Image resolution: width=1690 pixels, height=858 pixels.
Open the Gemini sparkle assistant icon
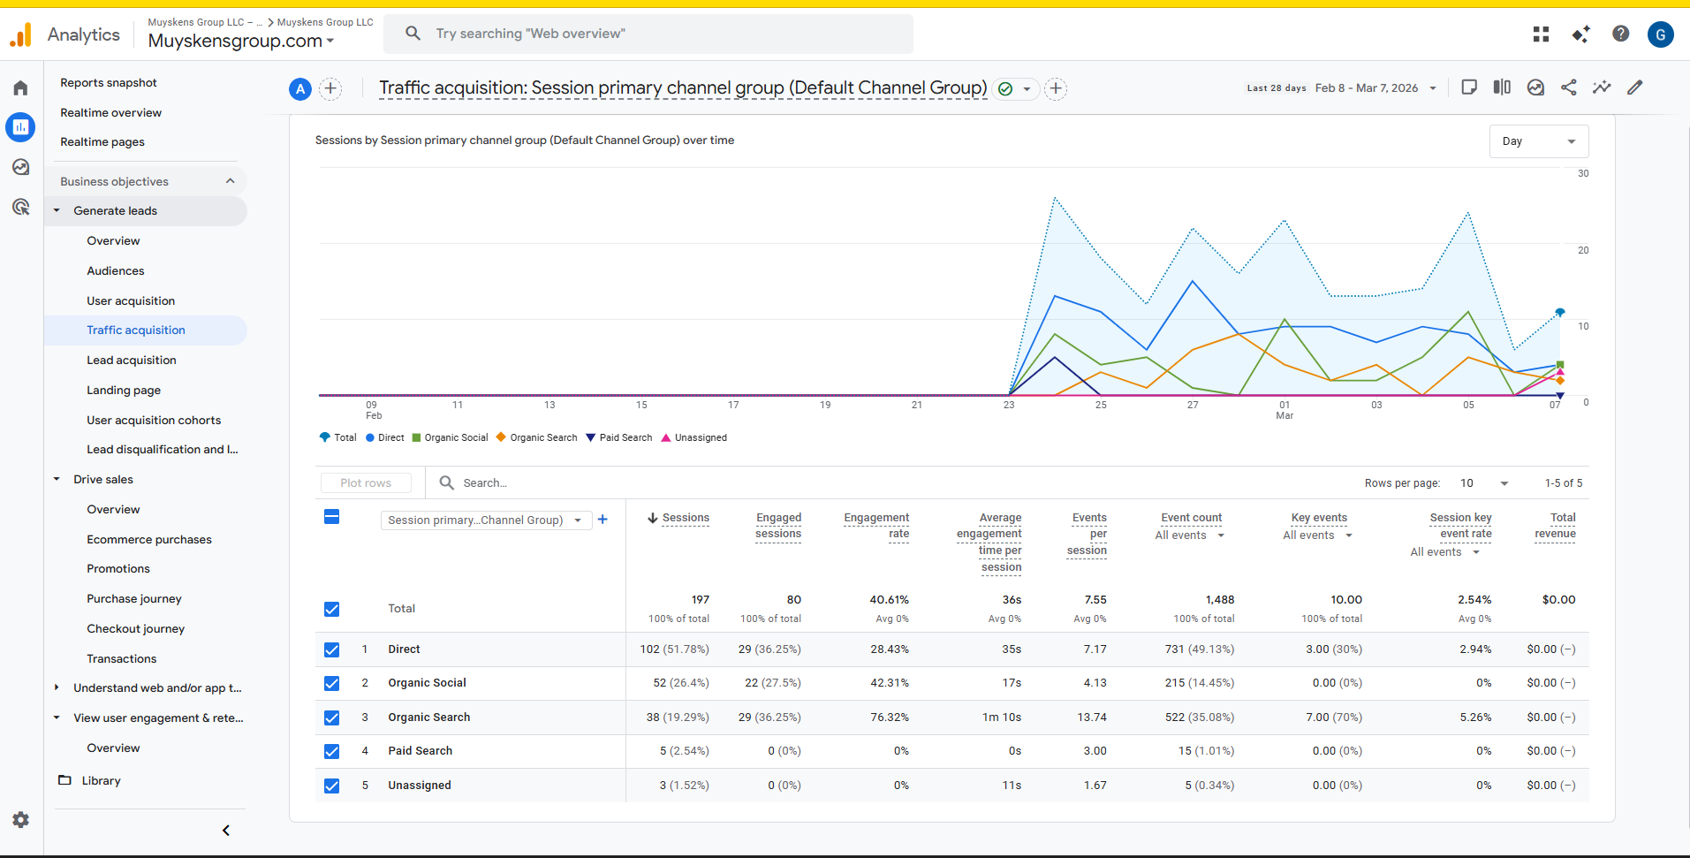(x=1580, y=34)
